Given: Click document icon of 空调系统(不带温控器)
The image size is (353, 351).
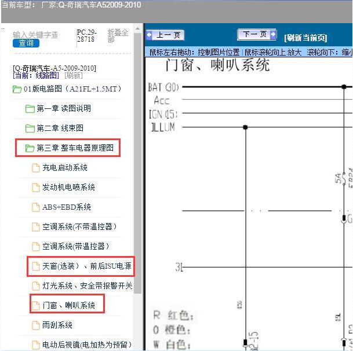Looking at the screenshot, I should [35, 227].
